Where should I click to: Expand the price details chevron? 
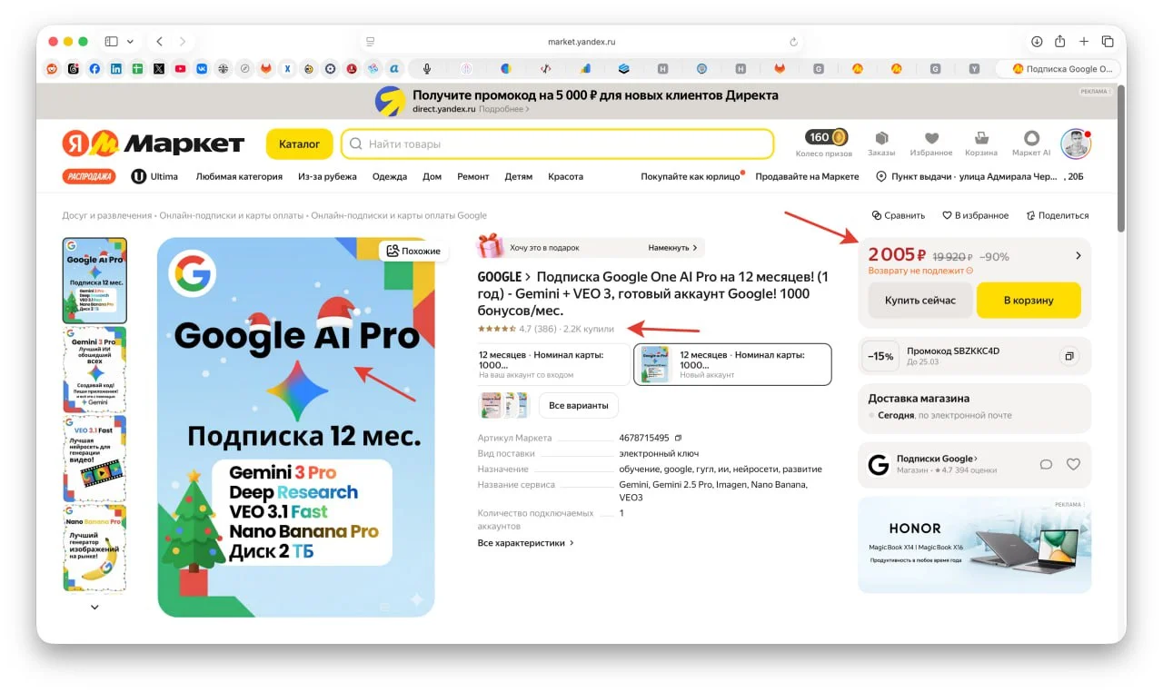(1079, 256)
